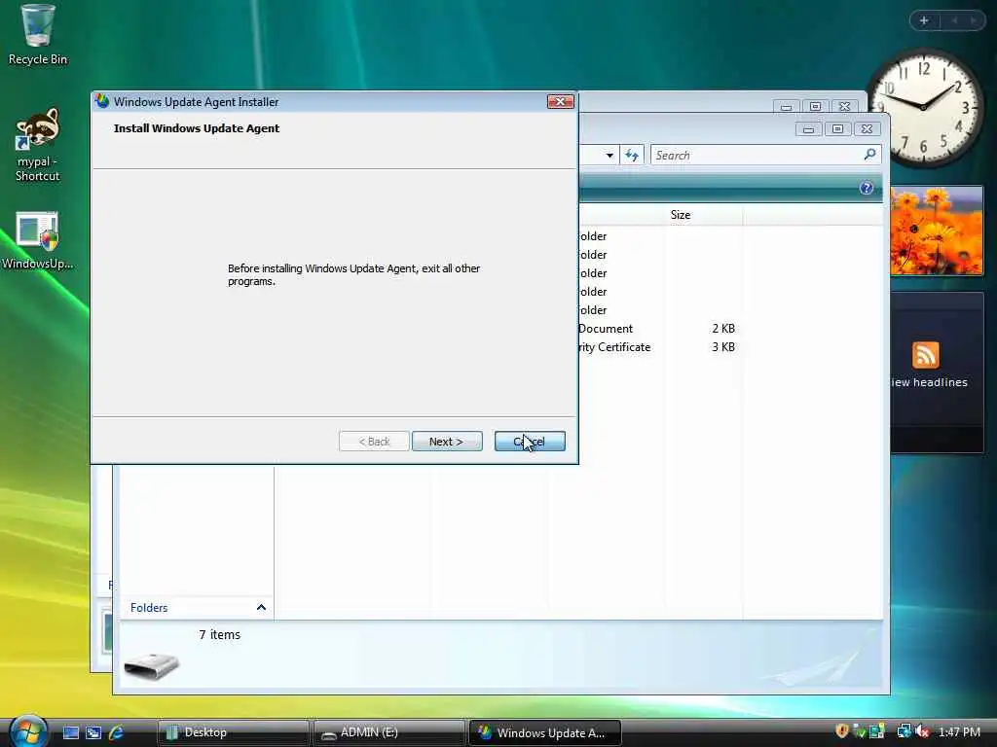Click the RSS feed headlines gadget icon
Screen dimensions: 997x747
coord(925,355)
